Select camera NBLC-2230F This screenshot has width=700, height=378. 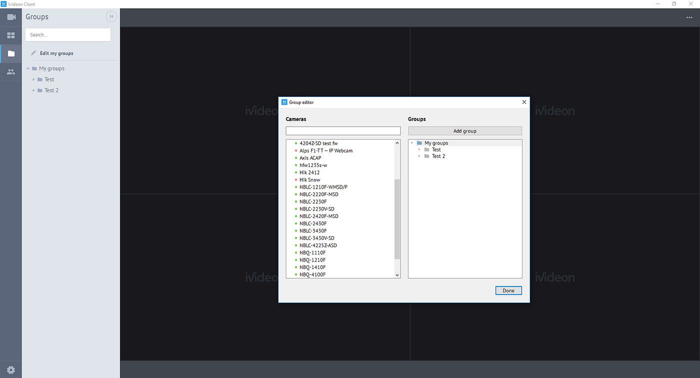click(x=313, y=201)
